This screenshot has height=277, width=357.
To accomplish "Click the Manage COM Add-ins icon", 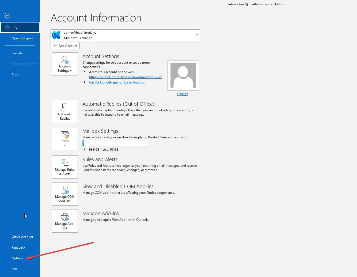I will point(65,190).
